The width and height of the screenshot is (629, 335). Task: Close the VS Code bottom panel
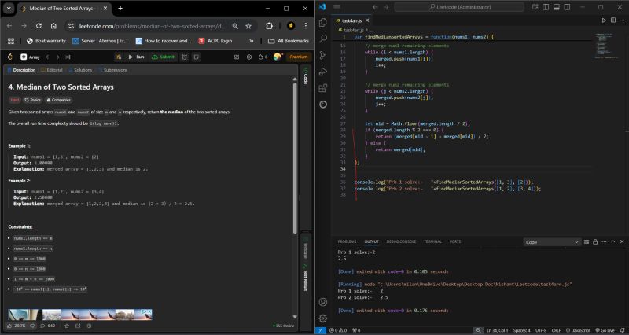622,242
